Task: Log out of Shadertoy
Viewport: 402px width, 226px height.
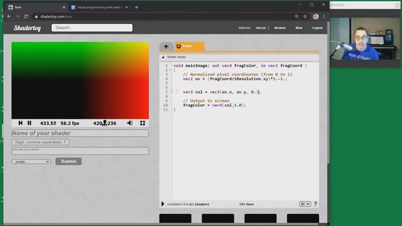Action: tap(317, 28)
